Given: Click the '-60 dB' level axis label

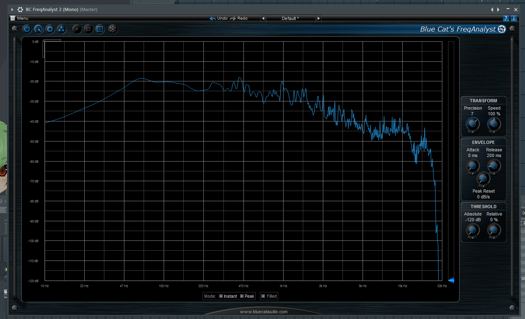Looking at the screenshot, I should click(33, 161).
